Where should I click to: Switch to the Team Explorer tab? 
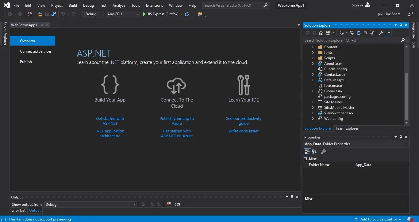[x=347, y=128]
